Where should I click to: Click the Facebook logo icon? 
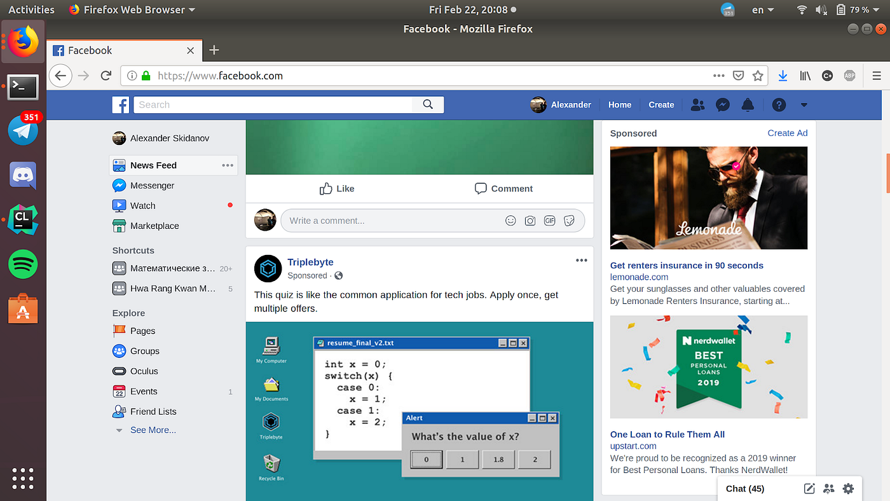click(x=121, y=105)
